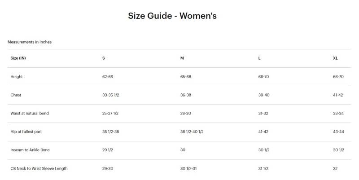The width and height of the screenshot is (359, 180).
Task: Select the XL size column header
Action: point(336,58)
